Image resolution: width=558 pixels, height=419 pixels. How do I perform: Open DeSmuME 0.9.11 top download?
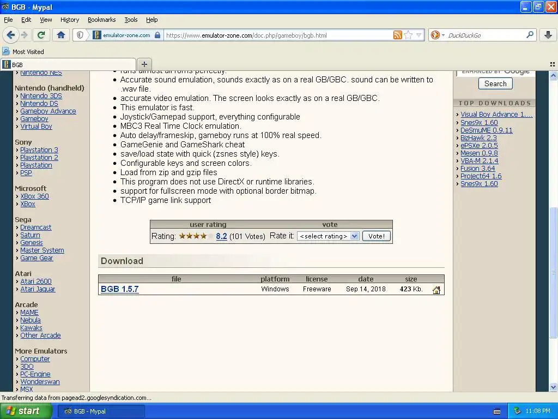[x=487, y=130]
